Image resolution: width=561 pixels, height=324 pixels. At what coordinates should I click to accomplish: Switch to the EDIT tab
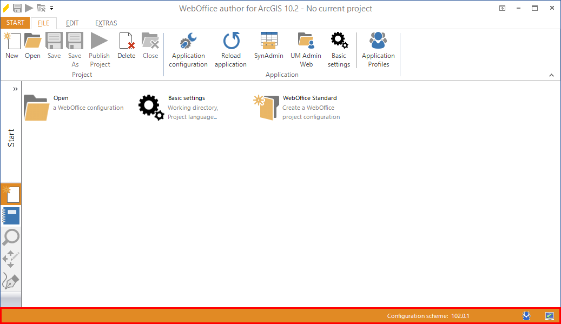pos(72,23)
